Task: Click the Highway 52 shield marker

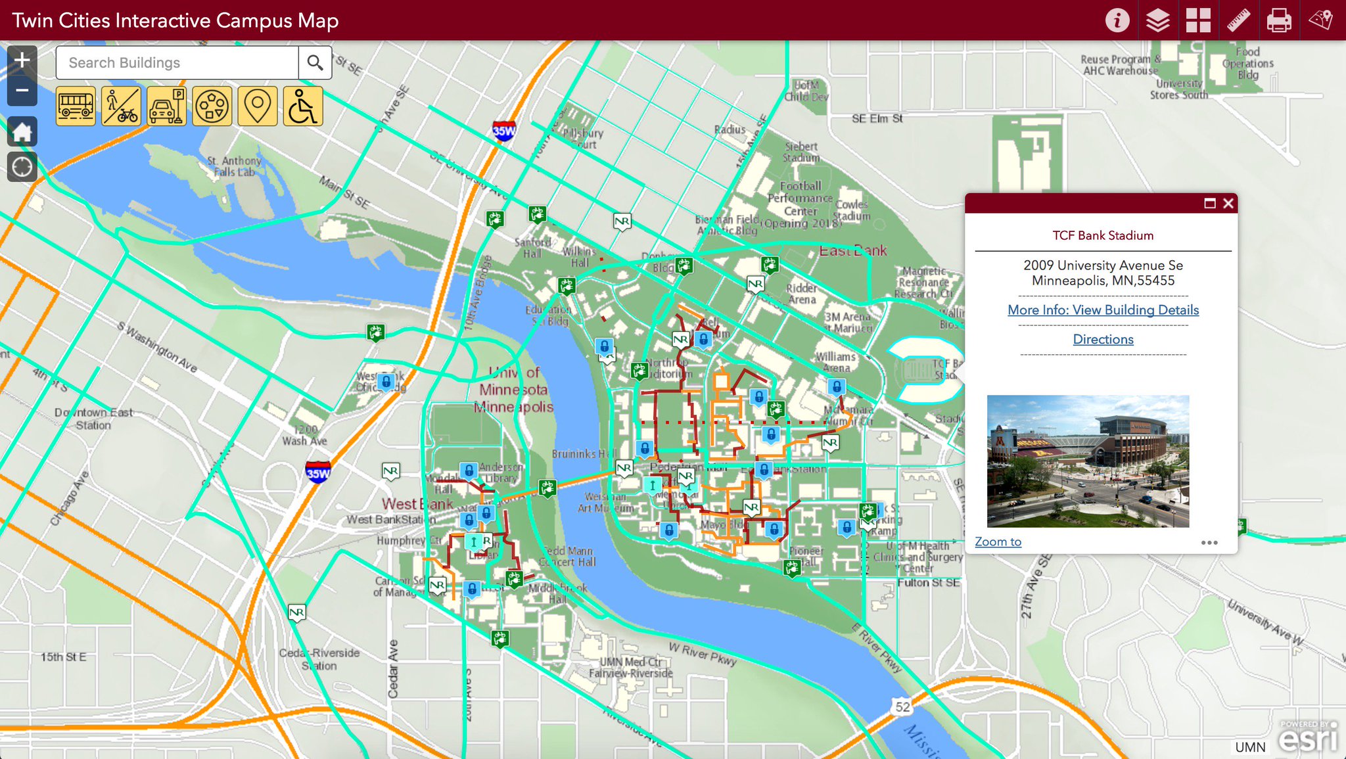Action: pyautogui.click(x=902, y=707)
